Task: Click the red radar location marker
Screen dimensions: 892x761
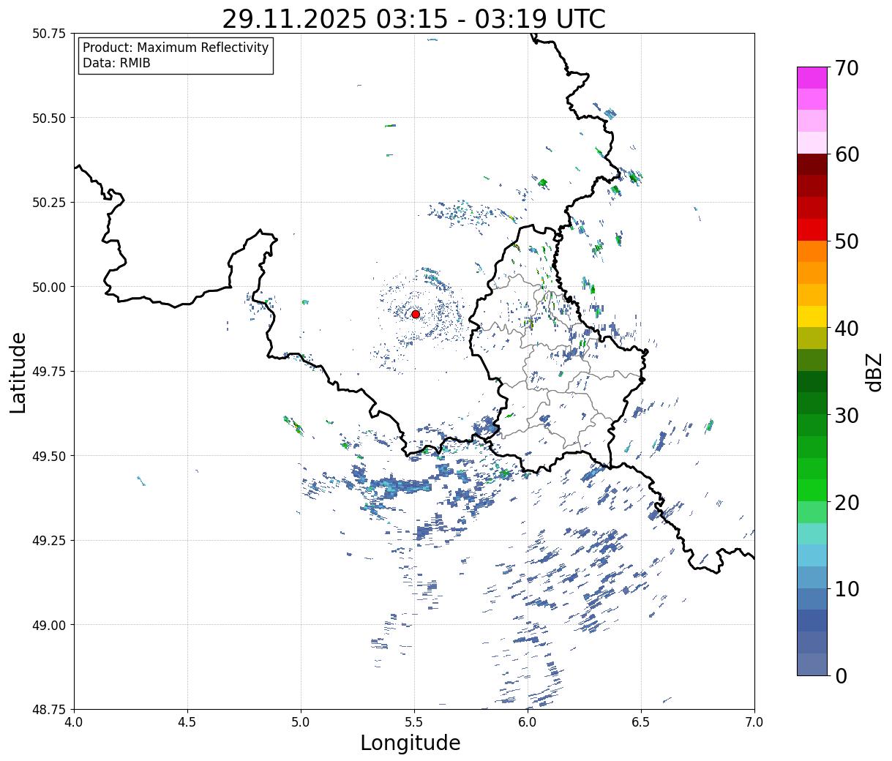Action: (416, 314)
